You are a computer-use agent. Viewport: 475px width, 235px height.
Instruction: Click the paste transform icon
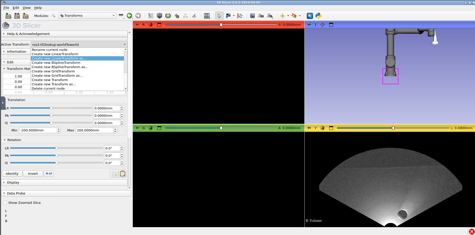pos(123,173)
